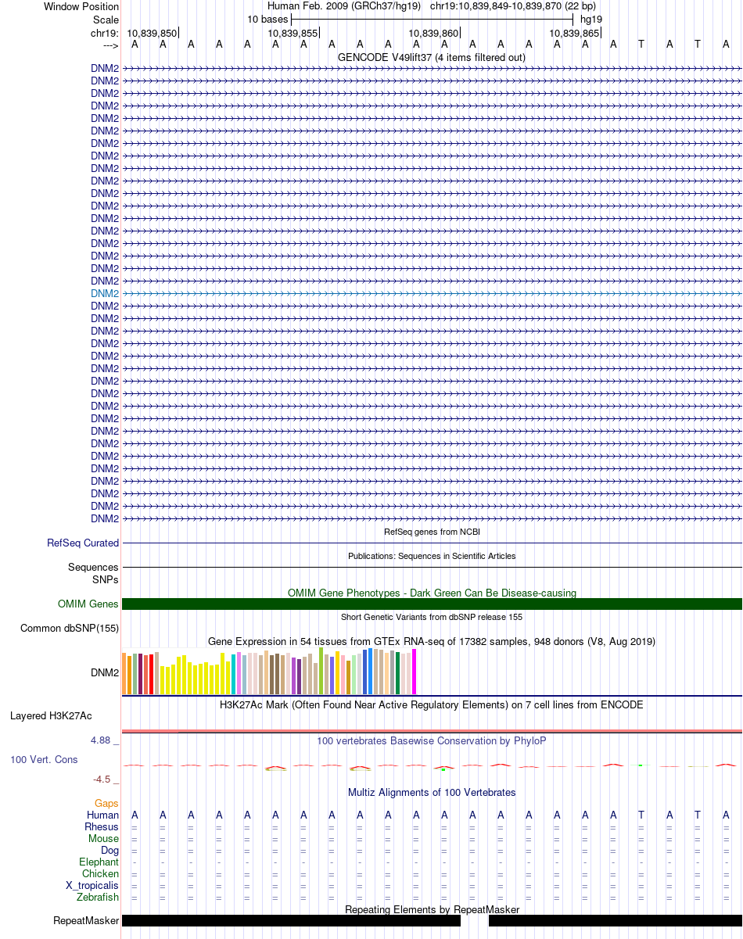743x939 pixels.
Task: Select the Human alignment row label
Action: 103,815
